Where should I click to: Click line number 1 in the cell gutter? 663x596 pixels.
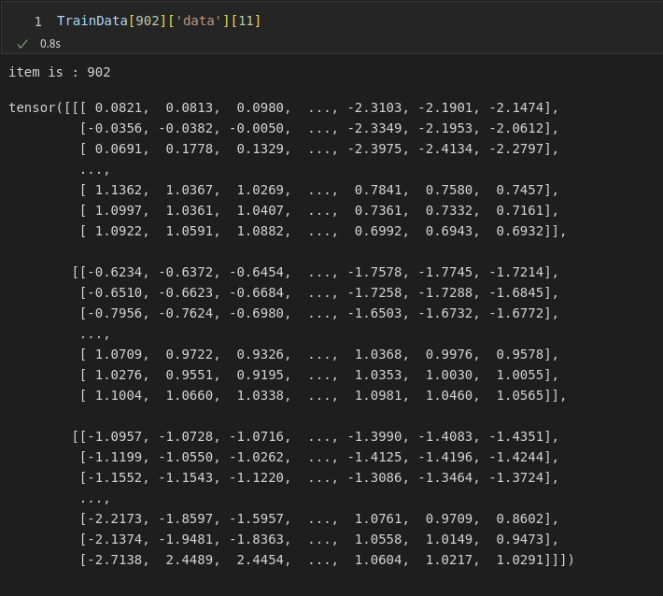[x=37, y=21]
